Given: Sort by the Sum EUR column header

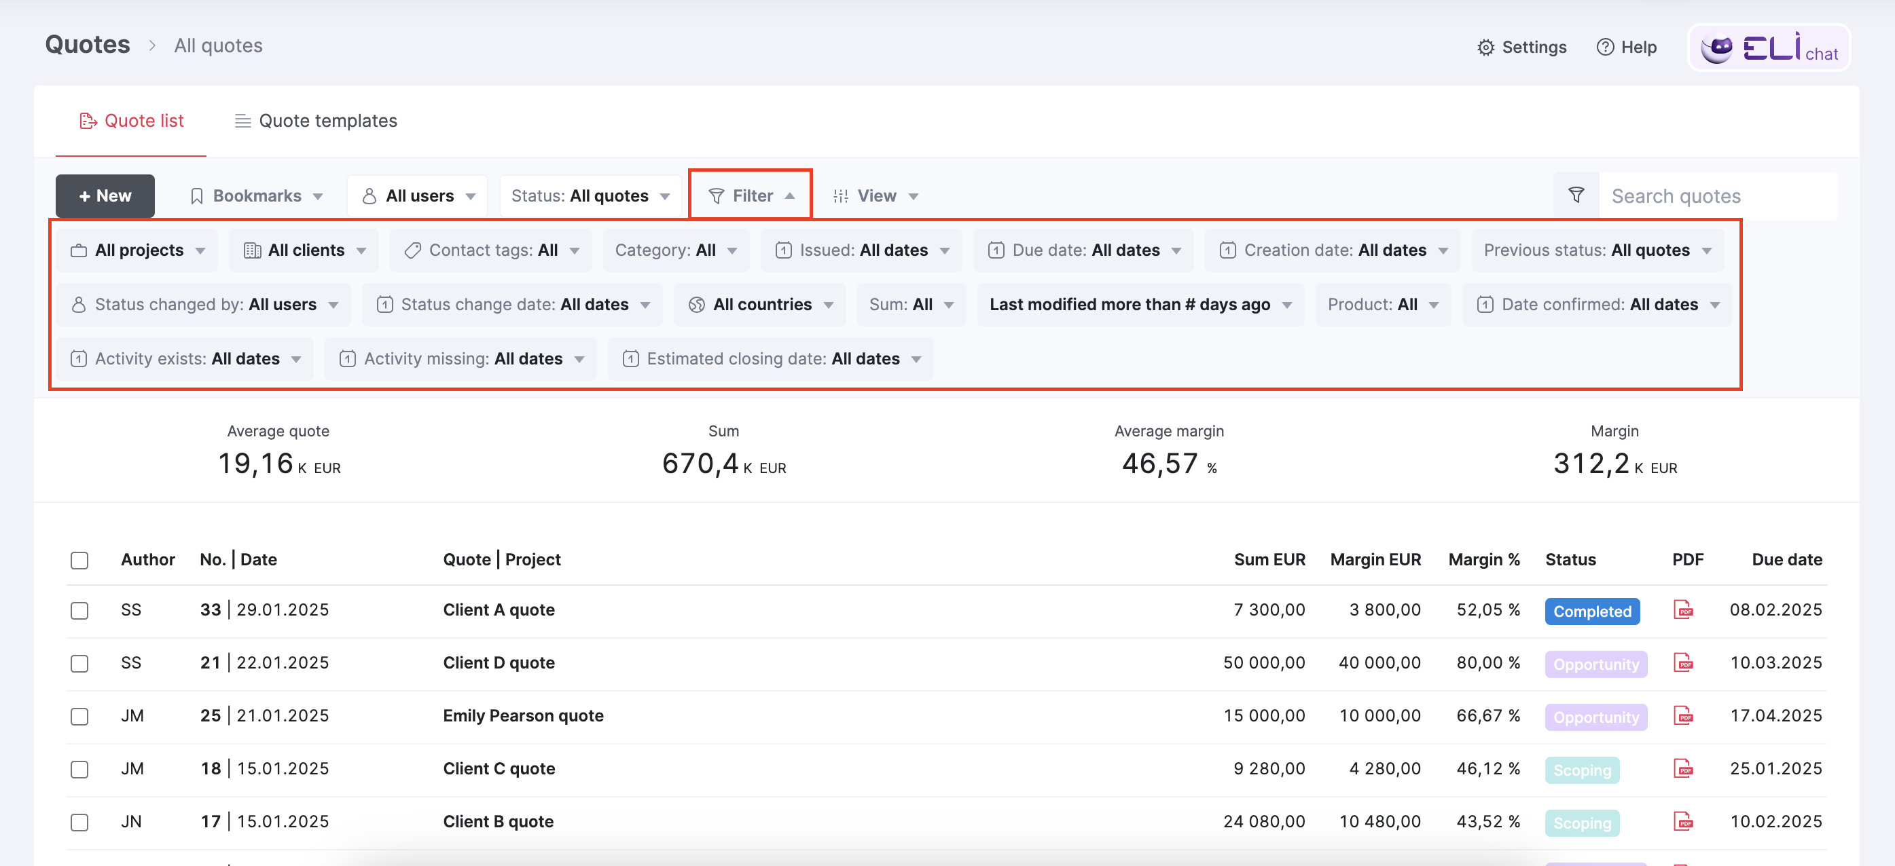Looking at the screenshot, I should [1269, 559].
